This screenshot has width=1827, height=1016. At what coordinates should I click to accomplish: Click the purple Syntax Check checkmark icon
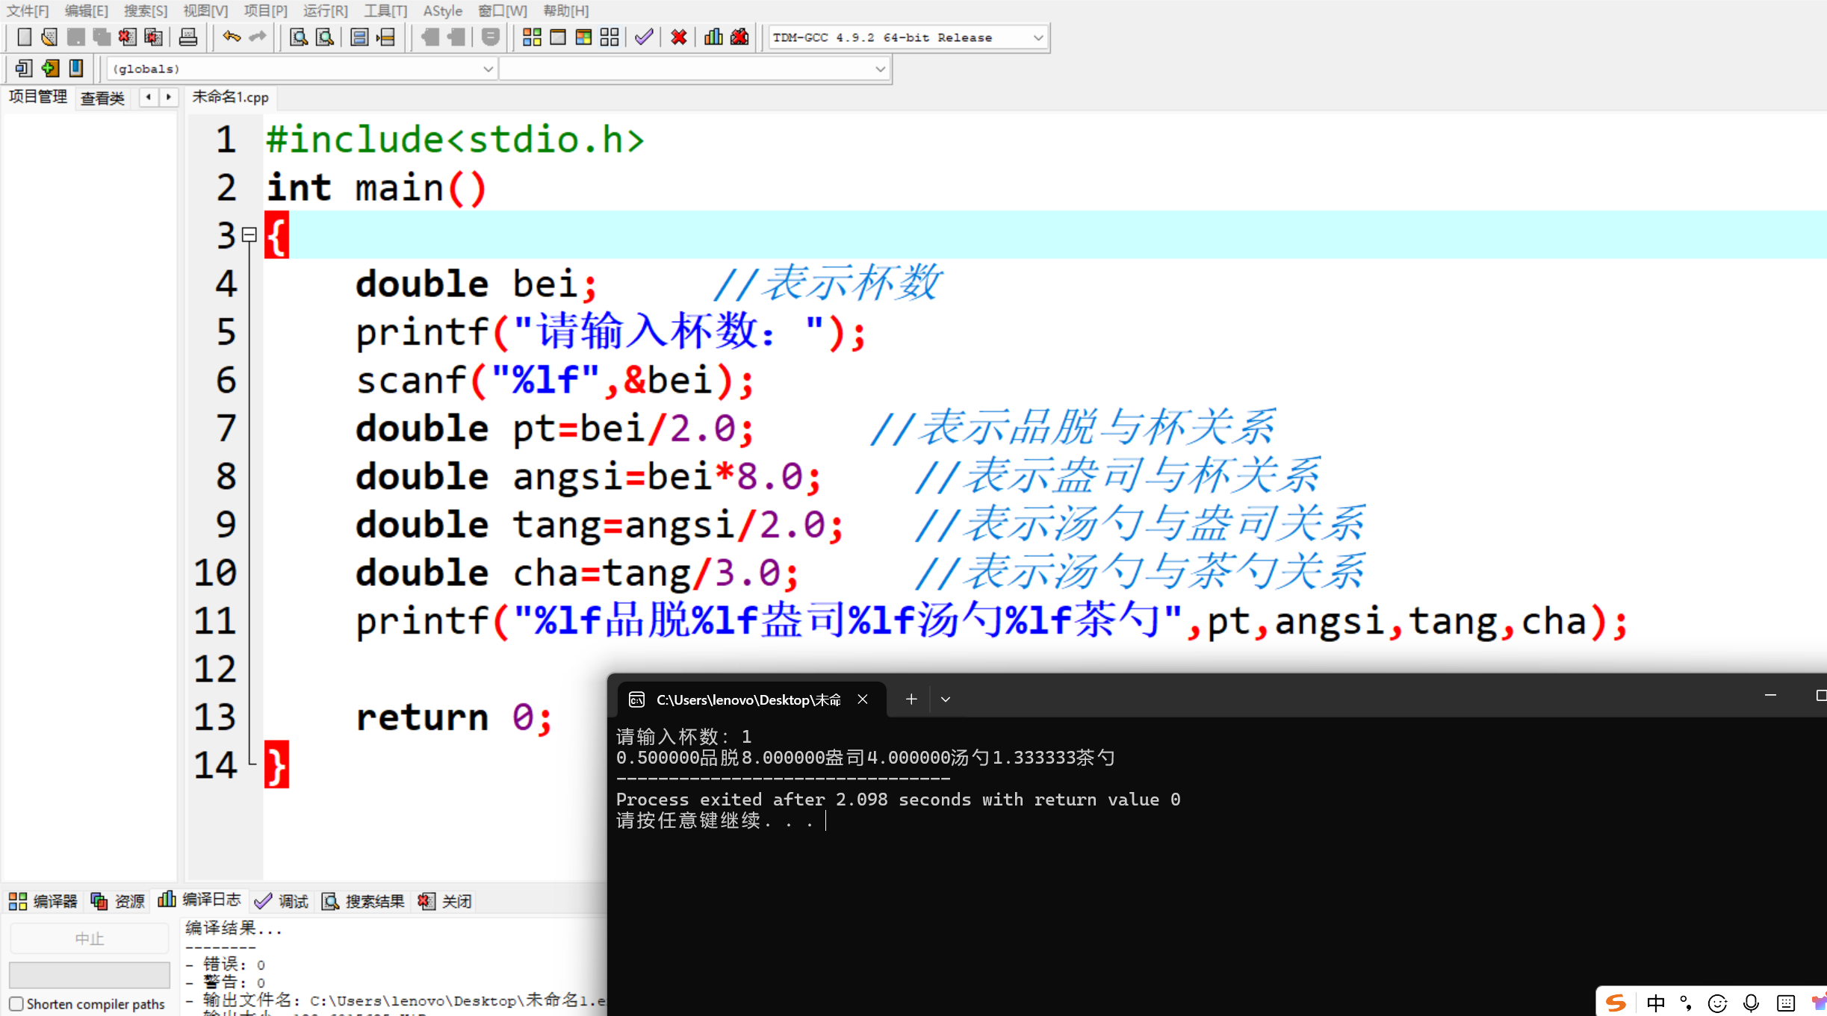pyautogui.click(x=643, y=37)
